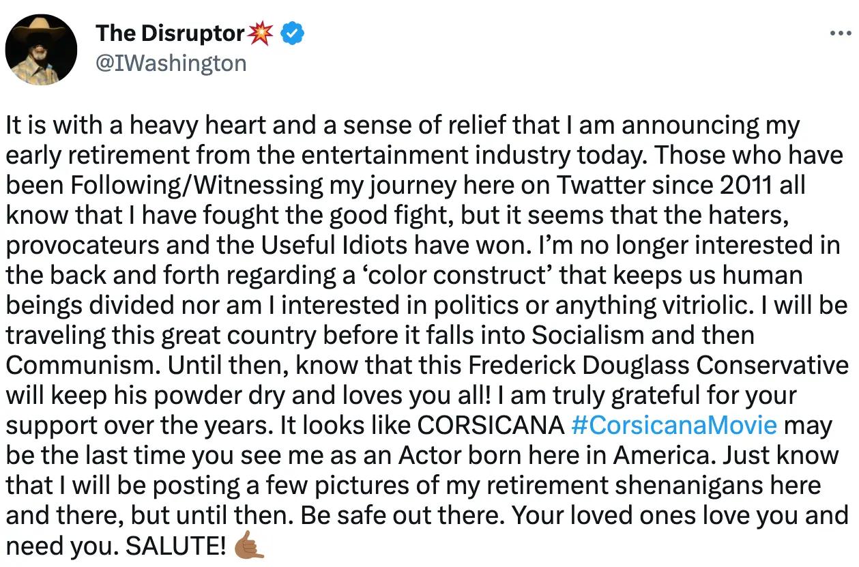The width and height of the screenshot is (859, 567).
Task: Click the verification checkmark next to The Disruptor
Action: point(293,32)
